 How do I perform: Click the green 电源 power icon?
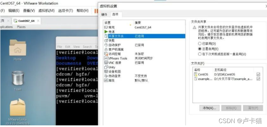[106, 32]
